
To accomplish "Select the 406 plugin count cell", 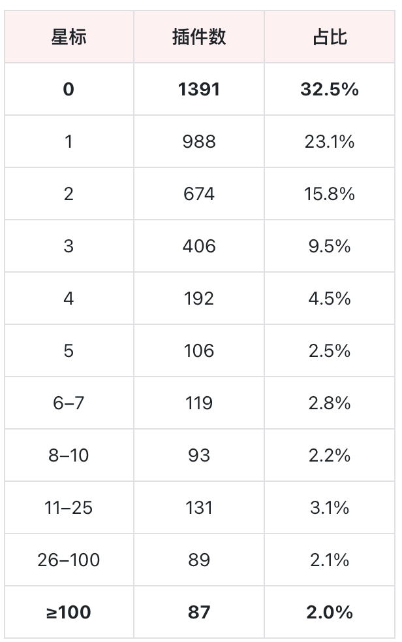I will [x=199, y=246].
